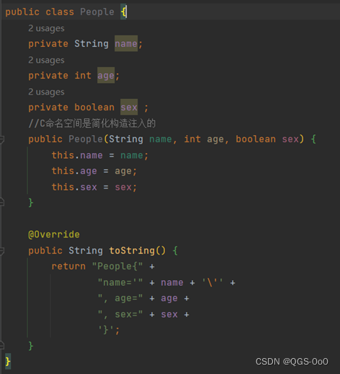Click the String type before toString
The width and height of the screenshot is (340, 374).
(86, 251)
